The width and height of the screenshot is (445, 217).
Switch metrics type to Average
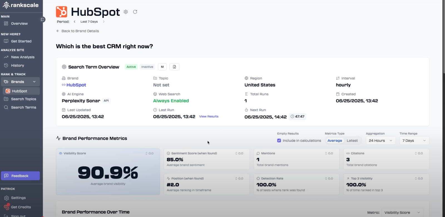pos(335,141)
